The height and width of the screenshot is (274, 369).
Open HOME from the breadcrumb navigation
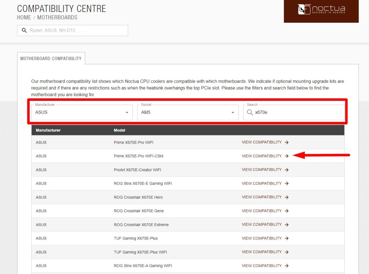[24, 17]
